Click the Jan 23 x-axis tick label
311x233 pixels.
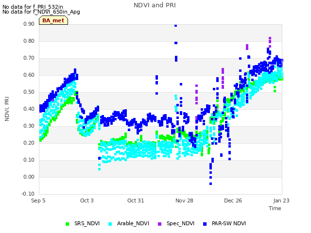(281, 200)
